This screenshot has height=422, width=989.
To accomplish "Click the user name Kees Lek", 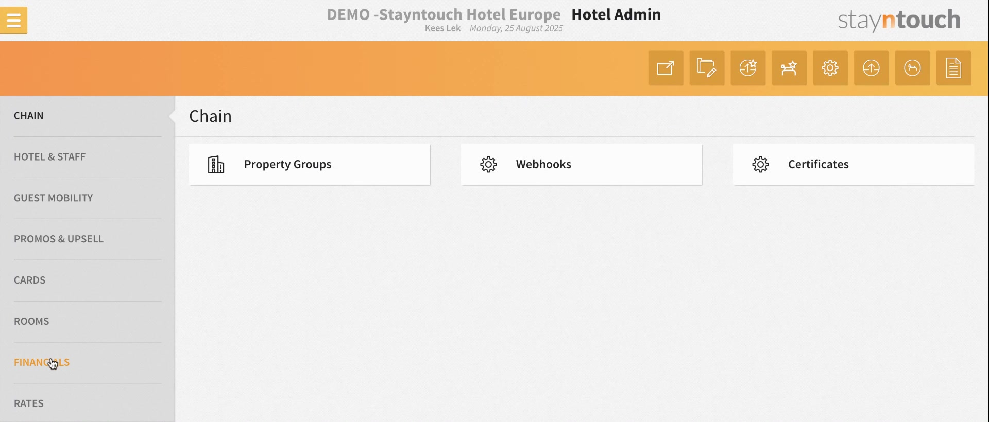I will tap(442, 28).
